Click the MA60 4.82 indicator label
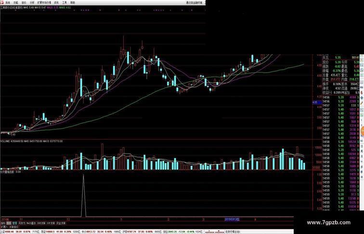 tap(65, 7)
